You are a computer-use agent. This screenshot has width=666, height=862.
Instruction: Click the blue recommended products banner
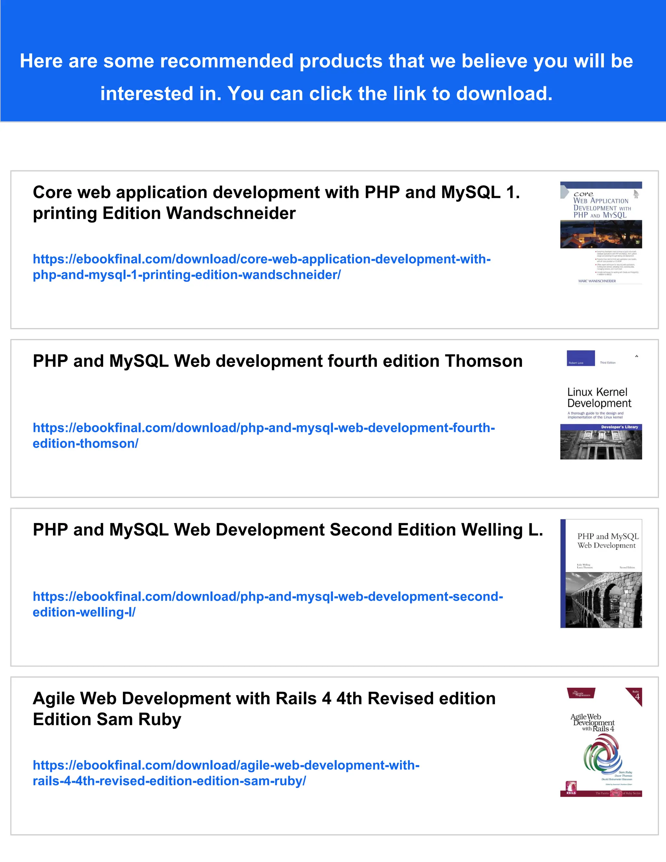click(x=333, y=61)
